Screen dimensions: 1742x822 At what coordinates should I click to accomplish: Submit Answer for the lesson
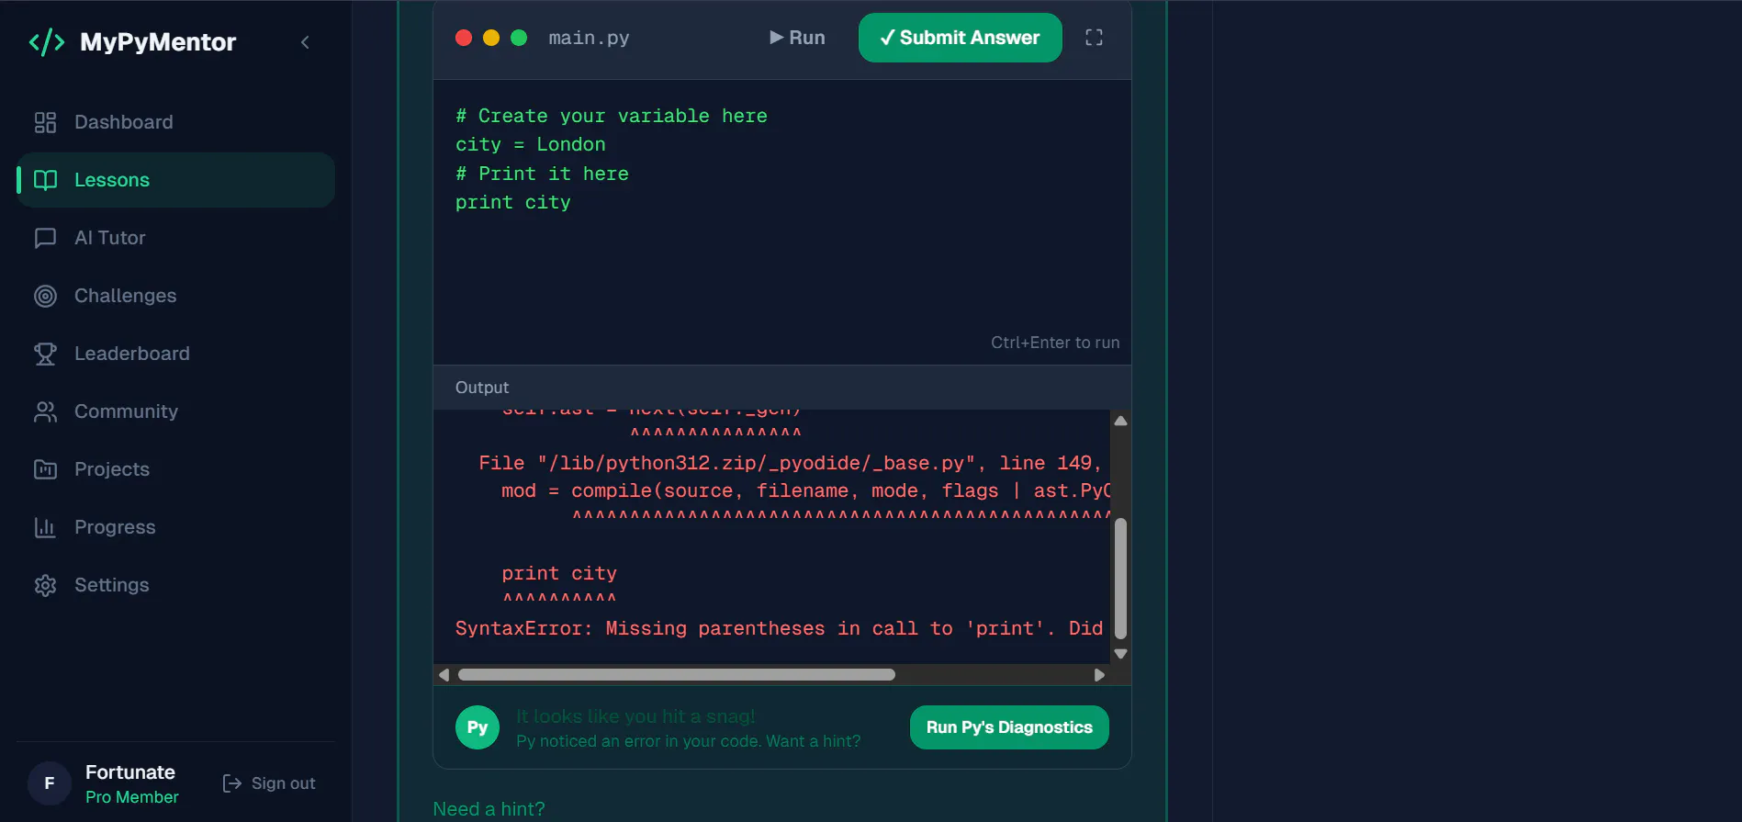coord(960,38)
